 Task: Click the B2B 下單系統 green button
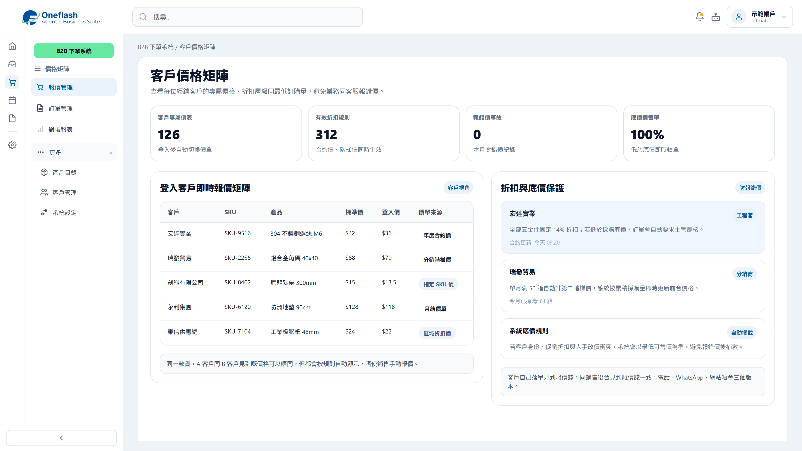pos(74,51)
